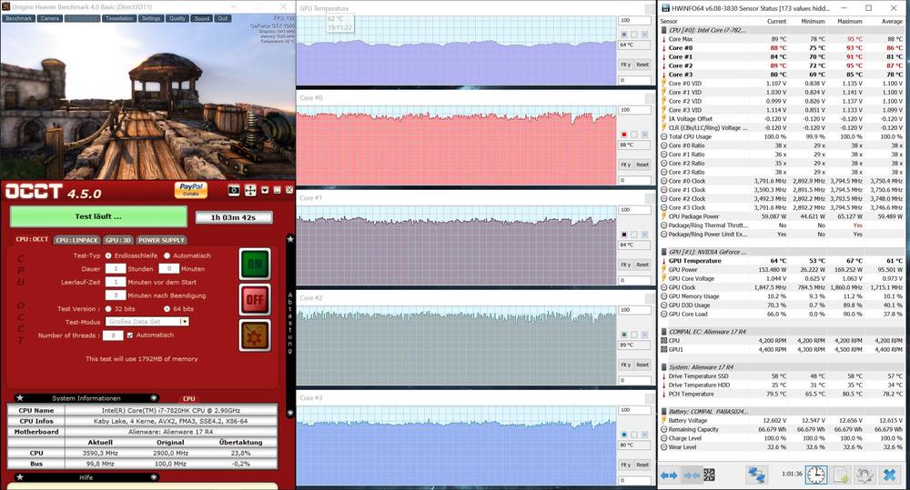The width and height of the screenshot is (910, 490).
Task: Take a screenshot with the OCCT camera icon
Action: pyautogui.click(x=234, y=190)
